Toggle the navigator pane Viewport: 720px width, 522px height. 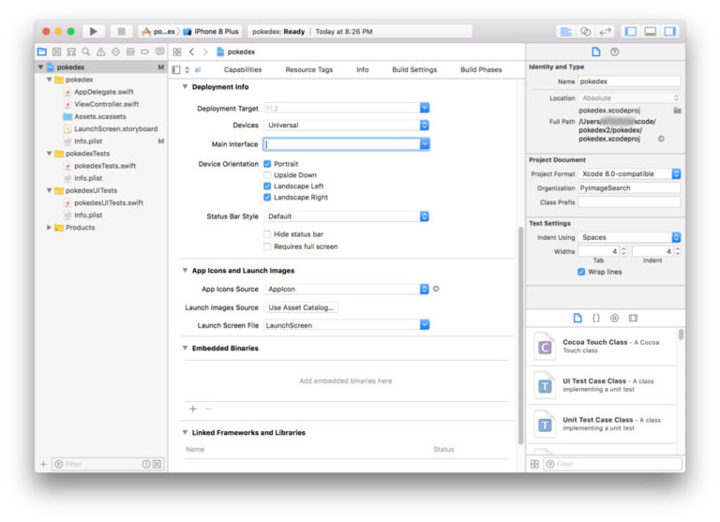click(x=631, y=31)
